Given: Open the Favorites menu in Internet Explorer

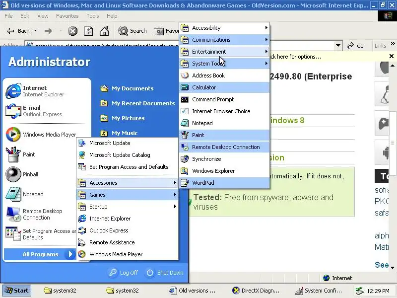Looking at the screenshot, I should click(x=67, y=16).
